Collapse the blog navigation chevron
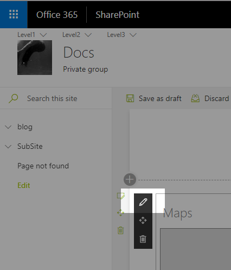This screenshot has width=231, height=270. tap(8, 127)
